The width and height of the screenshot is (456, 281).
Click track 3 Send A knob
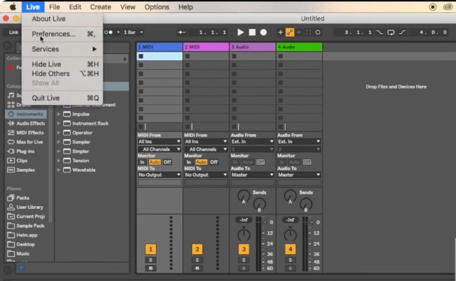coord(243,196)
